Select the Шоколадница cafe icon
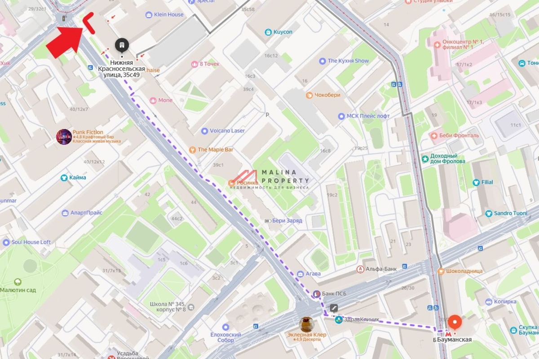The width and height of the screenshot is (539, 359). [441, 271]
